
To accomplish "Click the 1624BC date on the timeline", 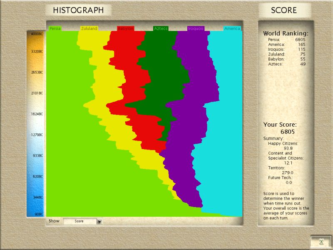I will click(37, 114).
